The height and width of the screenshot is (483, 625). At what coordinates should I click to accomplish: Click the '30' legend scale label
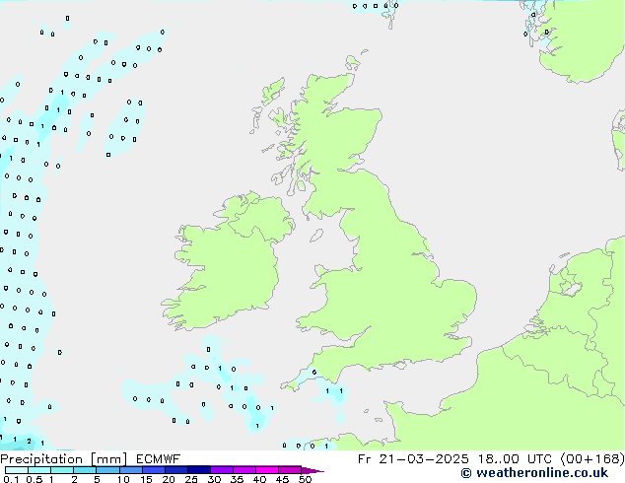click(214, 479)
